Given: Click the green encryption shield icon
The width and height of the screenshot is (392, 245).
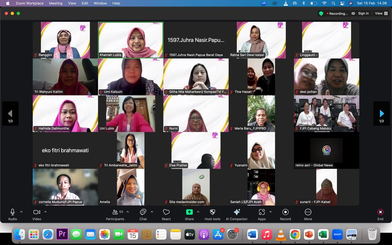Looking at the screenshot, I should 321,13.
